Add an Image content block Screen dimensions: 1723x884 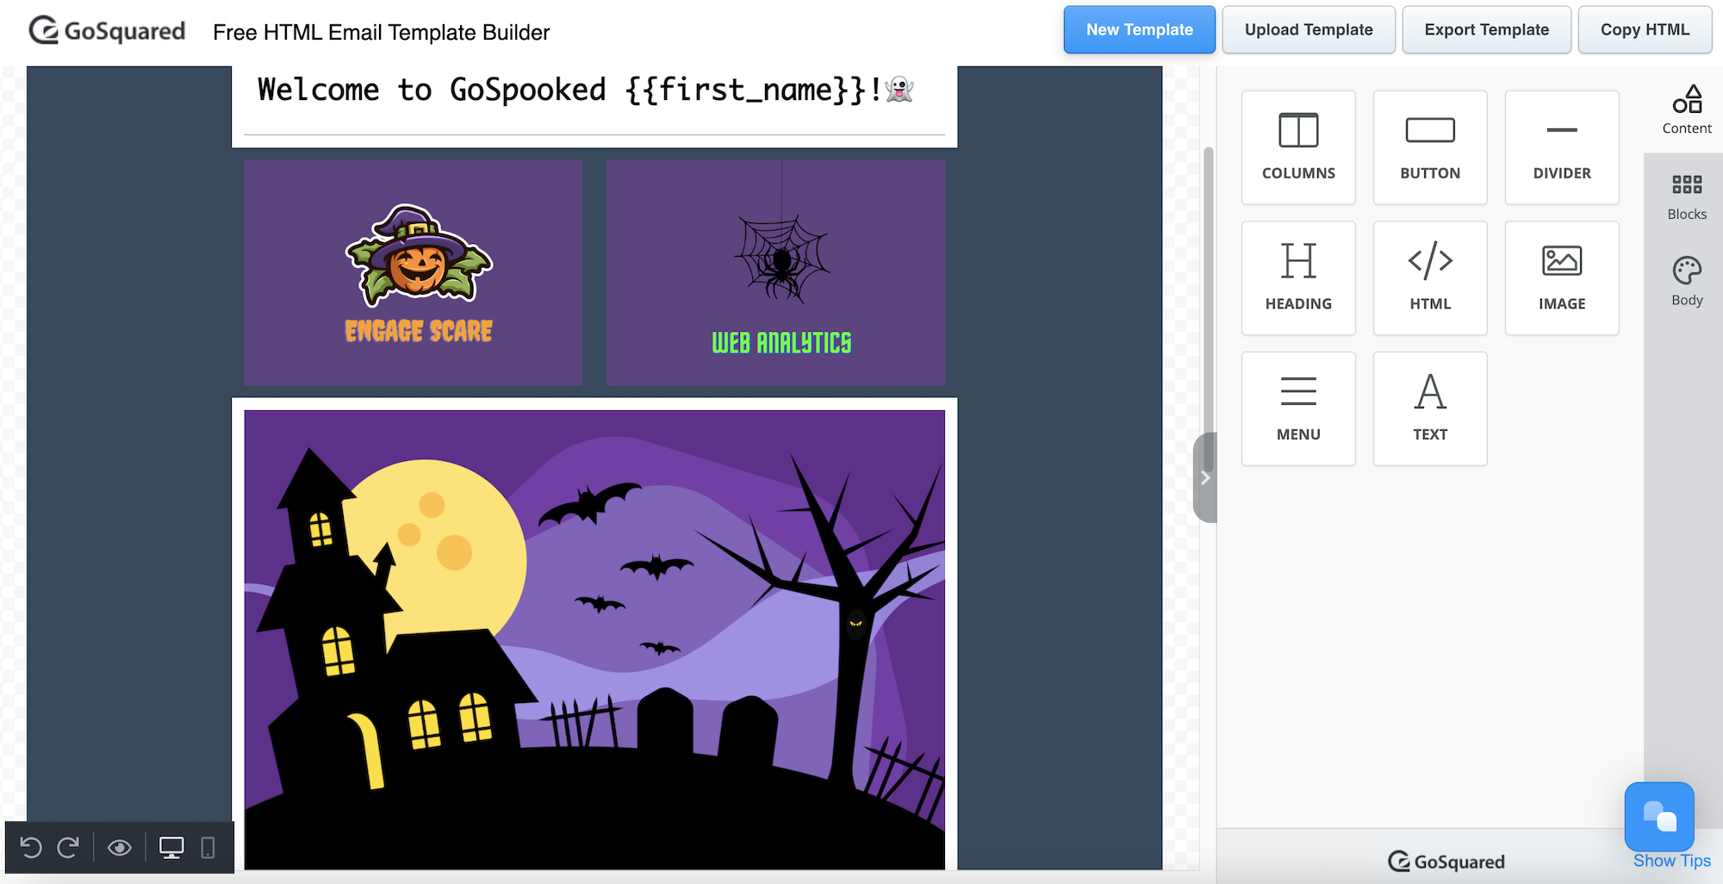pyautogui.click(x=1562, y=278)
